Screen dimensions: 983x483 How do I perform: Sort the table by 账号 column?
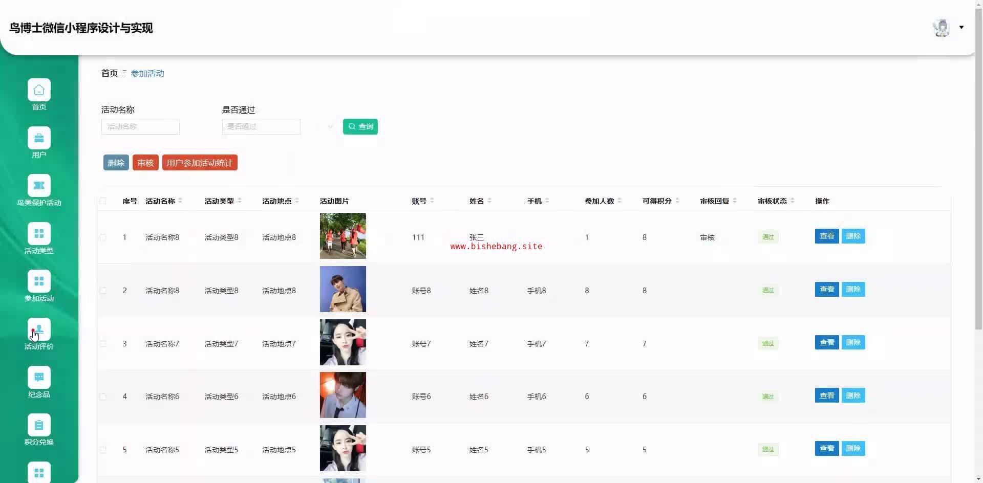[x=432, y=201]
